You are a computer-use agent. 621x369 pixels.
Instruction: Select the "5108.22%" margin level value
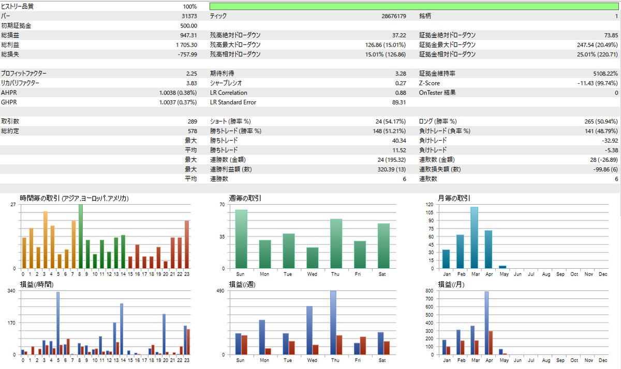(605, 73)
